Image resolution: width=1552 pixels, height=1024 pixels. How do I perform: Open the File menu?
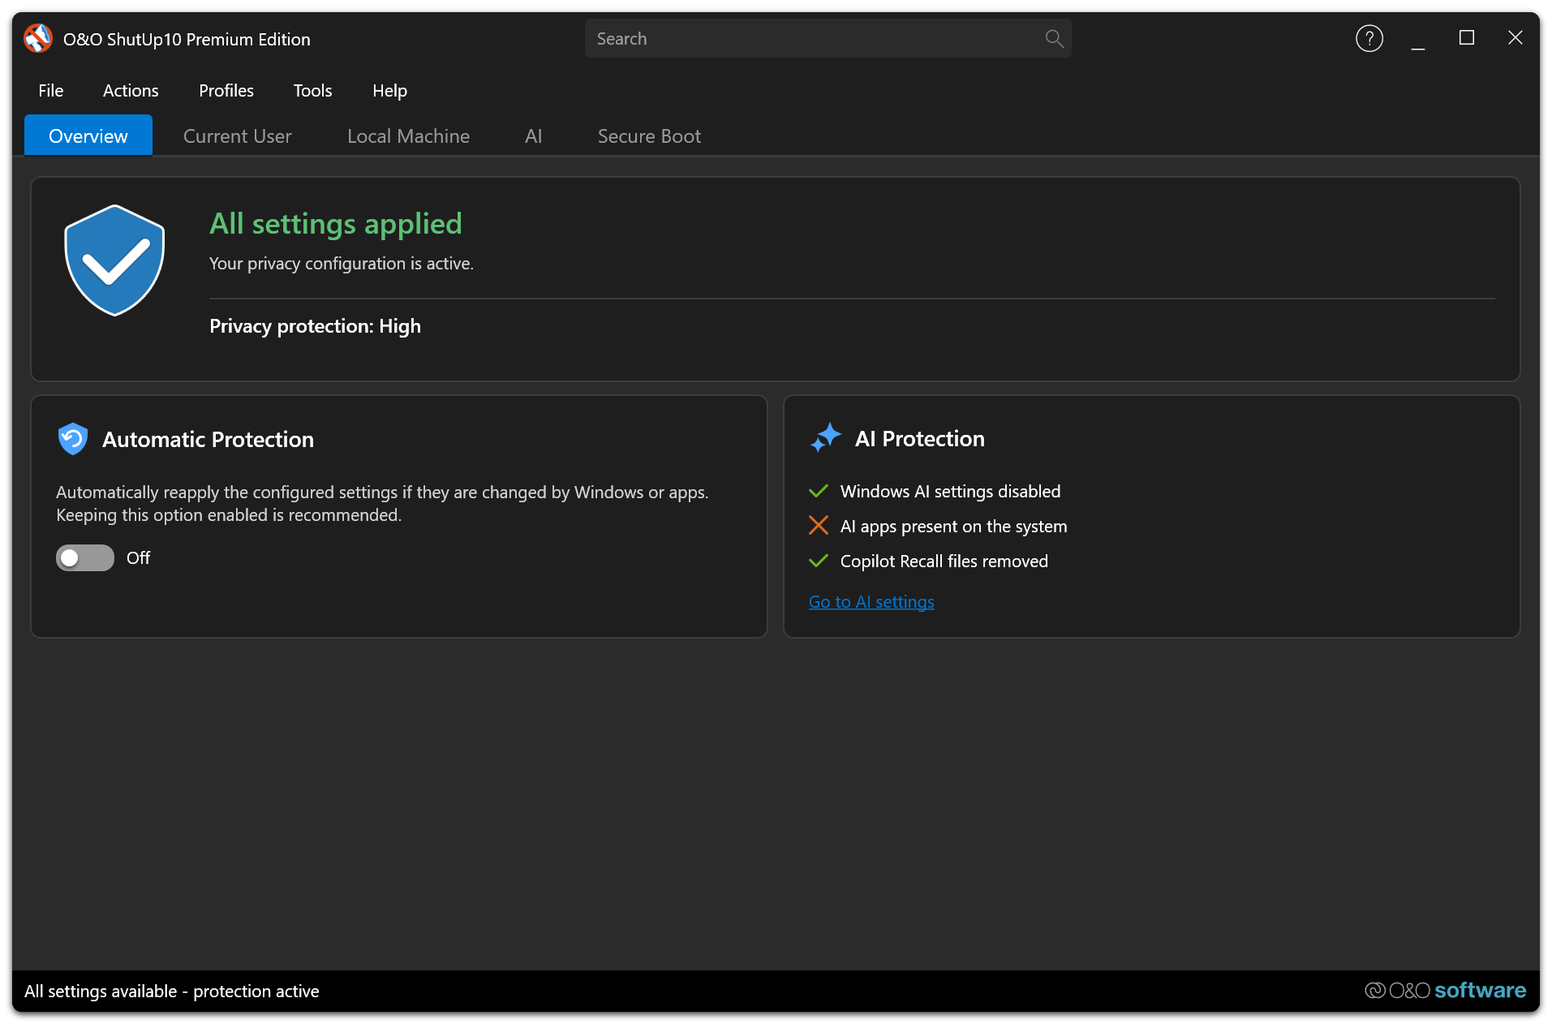(51, 90)
